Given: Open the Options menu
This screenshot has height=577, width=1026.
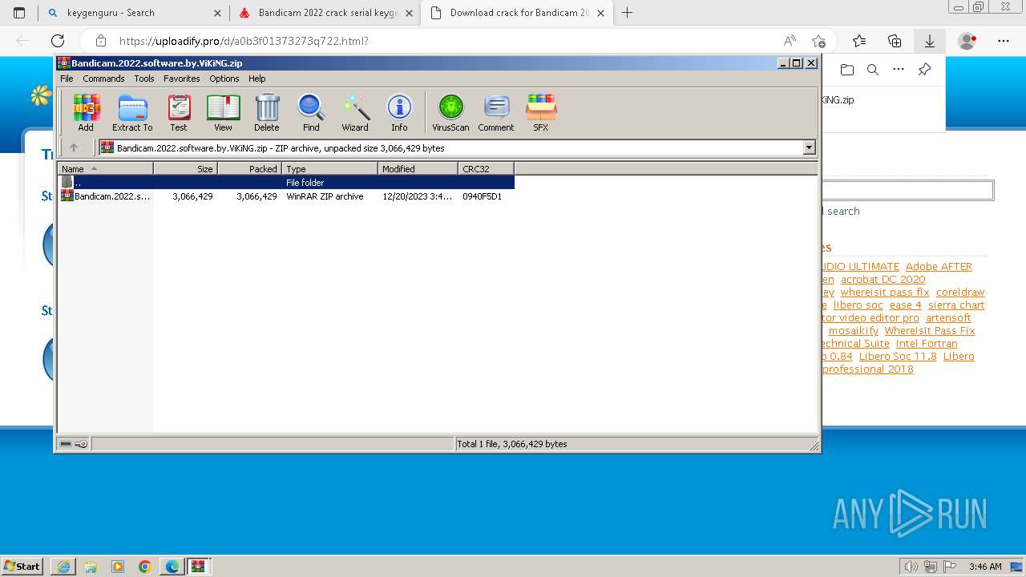Looking at the screenshot, I should pos(224,79).
